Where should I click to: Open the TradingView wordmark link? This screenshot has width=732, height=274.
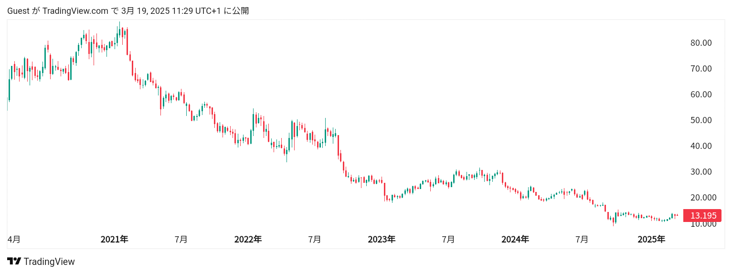49,262
